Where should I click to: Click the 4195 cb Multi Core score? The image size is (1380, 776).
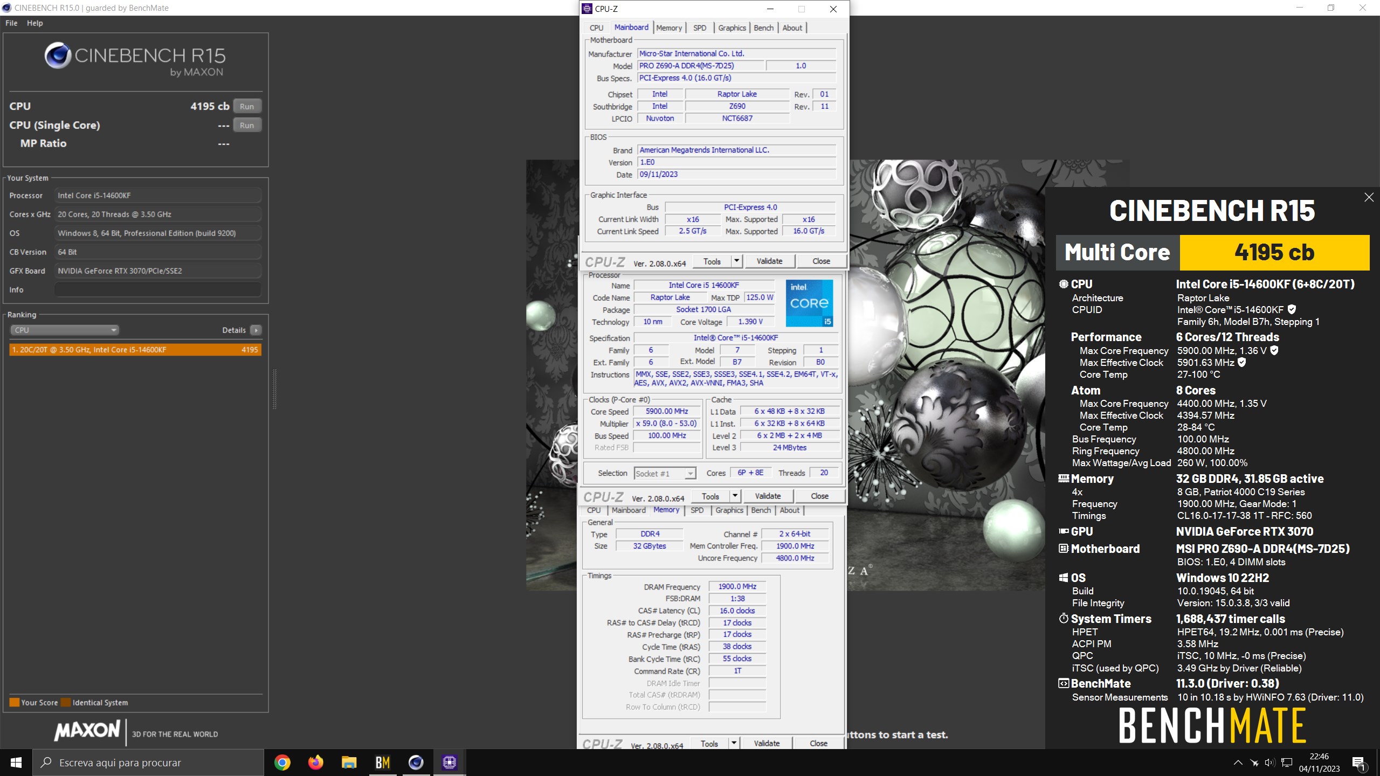[x=1274, y=252]
